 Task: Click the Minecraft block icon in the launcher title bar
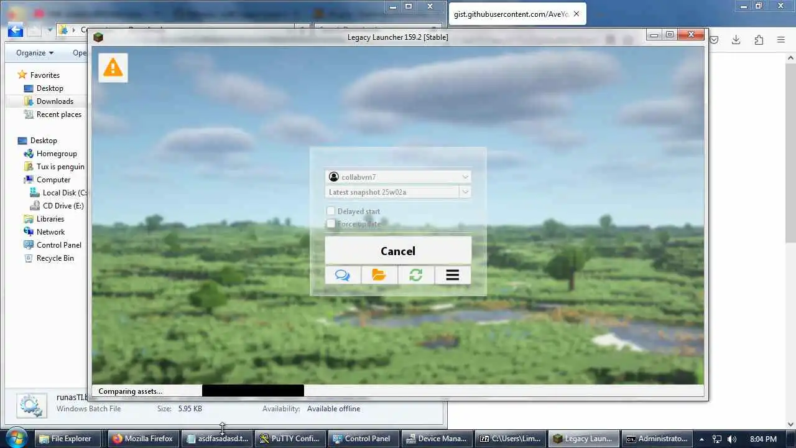[x=98, y=37]
